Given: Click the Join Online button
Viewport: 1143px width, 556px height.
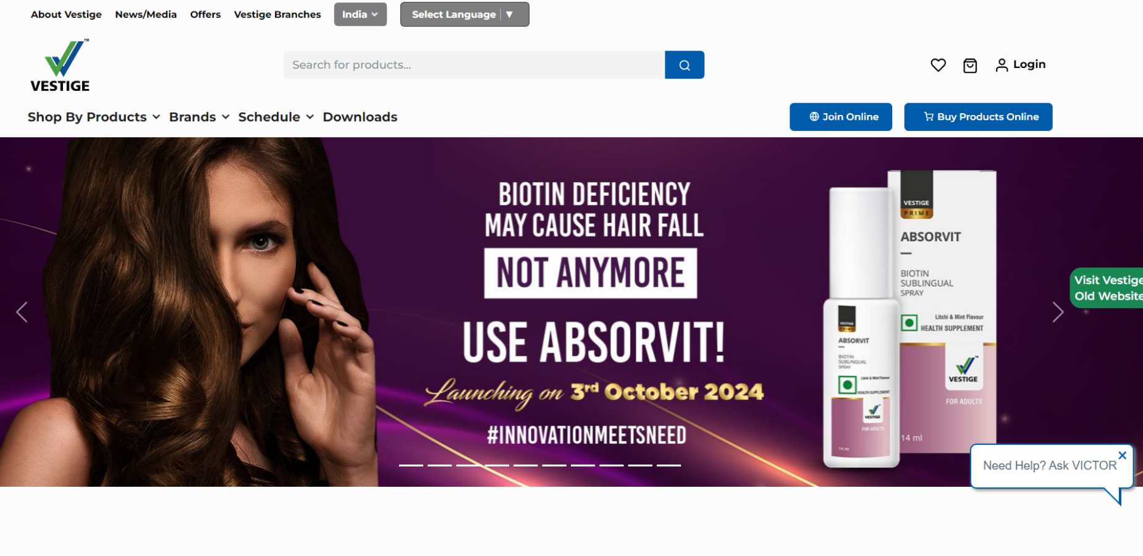Looking at the screenshot, I should click(841, 117).
